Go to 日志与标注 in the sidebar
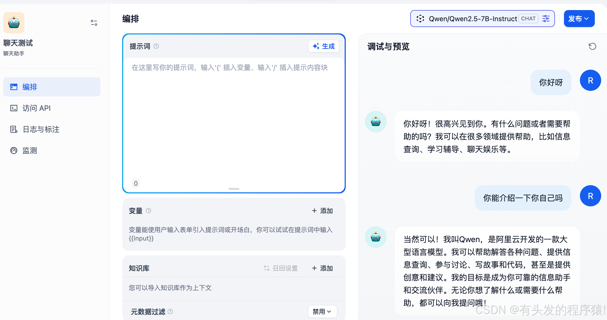The width and height of the screenshot is (607, 320). point(41,129)
